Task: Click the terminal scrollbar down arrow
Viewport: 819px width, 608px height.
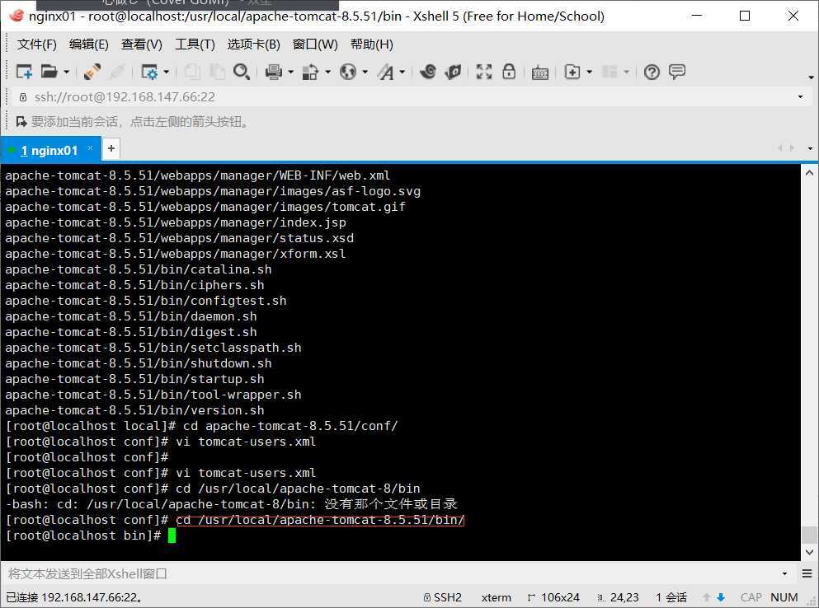Action: click(809, 552)
